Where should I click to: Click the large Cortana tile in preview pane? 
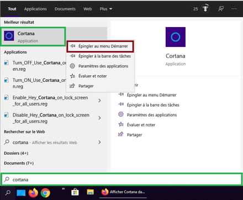point(176,37)
